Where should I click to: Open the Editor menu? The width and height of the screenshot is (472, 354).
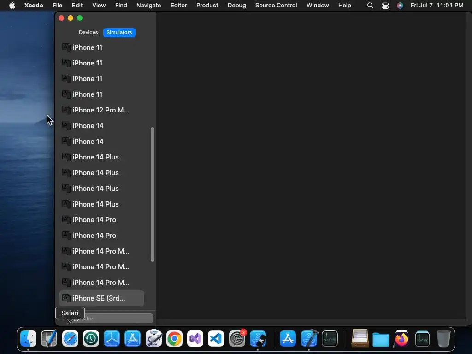coord(179,5)
